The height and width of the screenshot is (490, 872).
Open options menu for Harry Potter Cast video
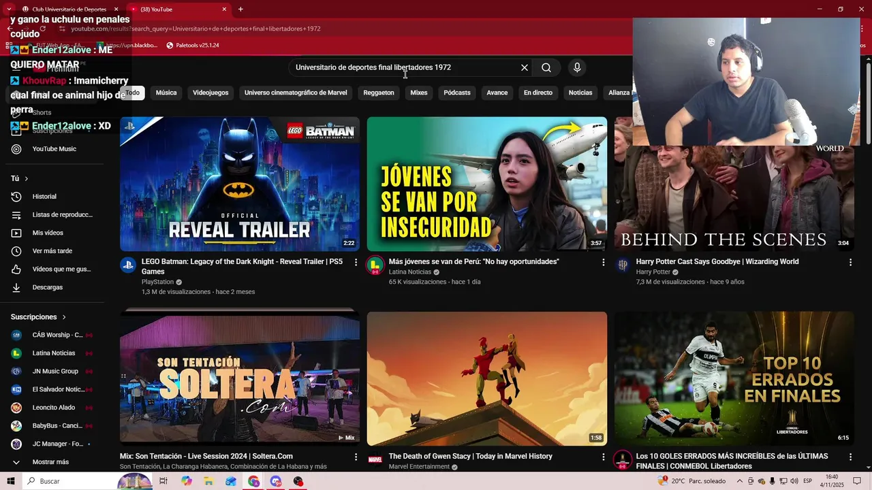[850, 262]
